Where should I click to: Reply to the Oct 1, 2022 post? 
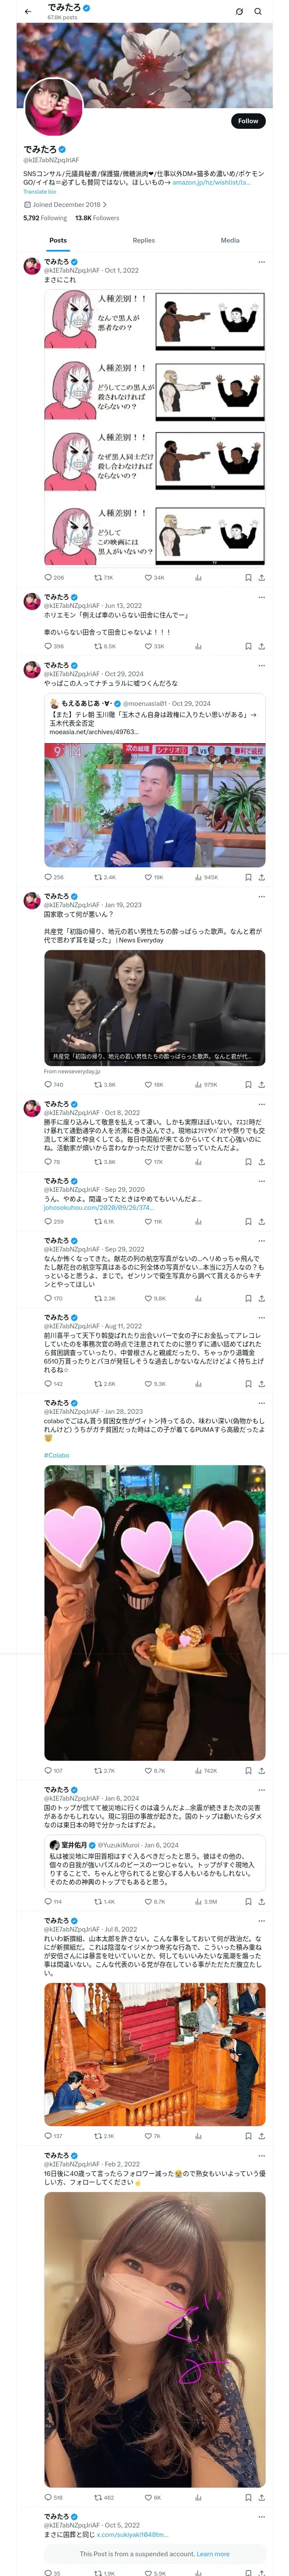click(48, 577)
